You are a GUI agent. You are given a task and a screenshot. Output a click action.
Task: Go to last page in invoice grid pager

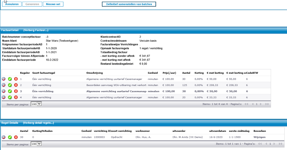(x=267, y=104)
